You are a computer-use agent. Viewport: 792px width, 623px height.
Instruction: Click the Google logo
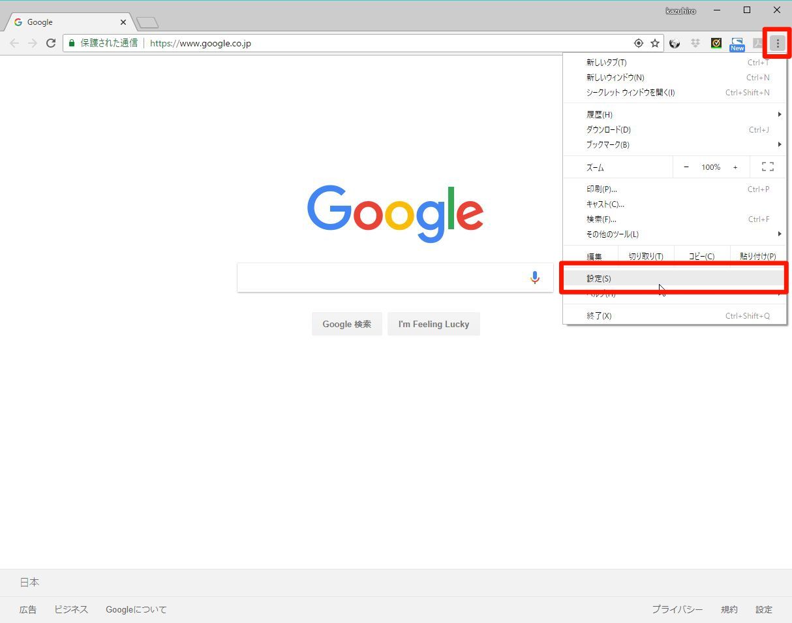tap(395, 214)
